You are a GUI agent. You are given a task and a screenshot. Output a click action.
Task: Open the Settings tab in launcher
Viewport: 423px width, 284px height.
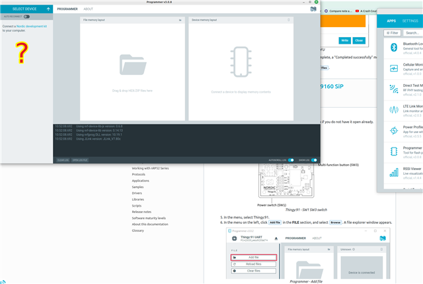410,21
